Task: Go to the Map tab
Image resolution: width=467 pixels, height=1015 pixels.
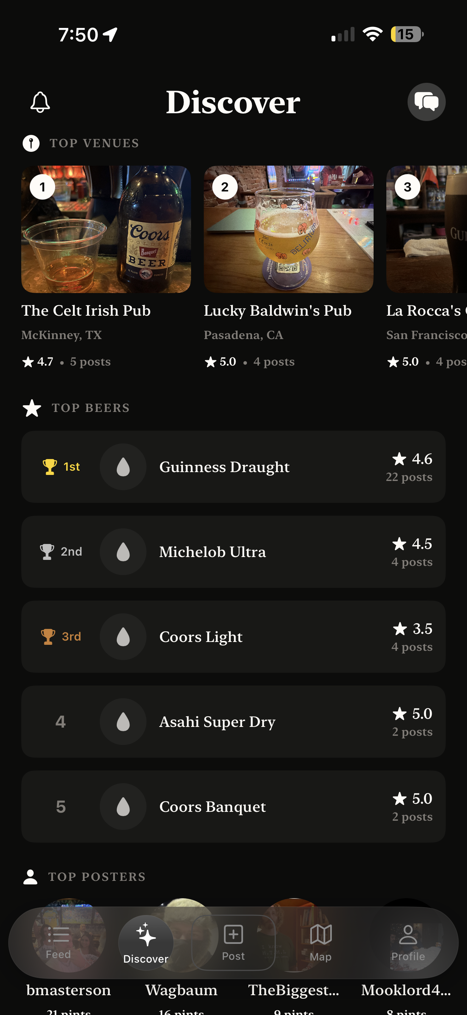Action: click(321, 942)
